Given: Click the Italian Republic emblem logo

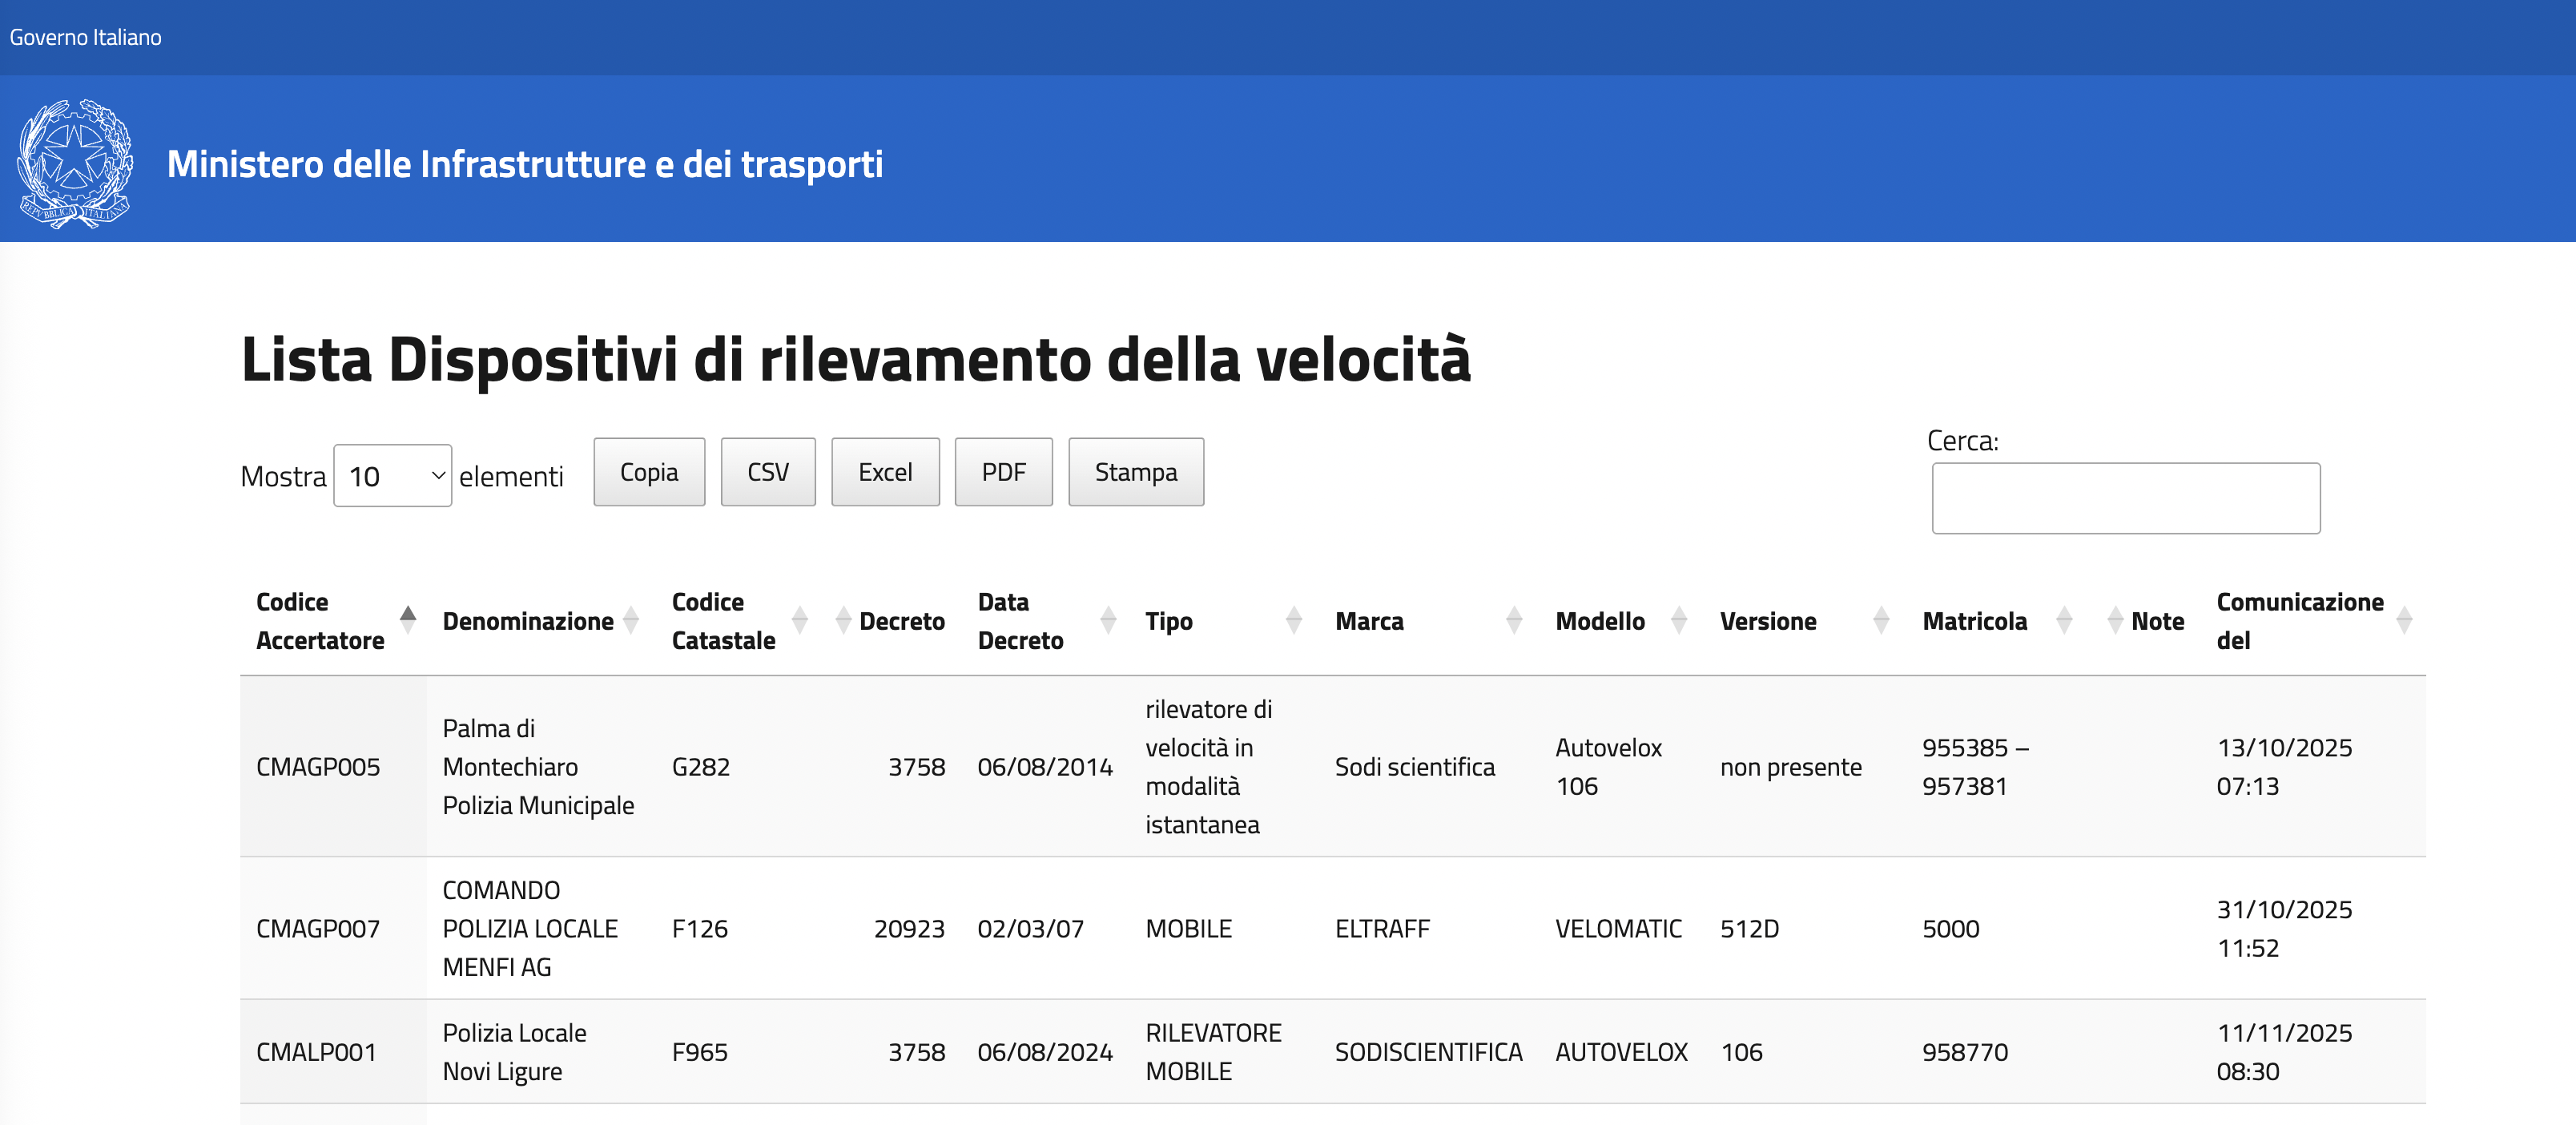Looking at the screenshot, I should pos(75,164).
